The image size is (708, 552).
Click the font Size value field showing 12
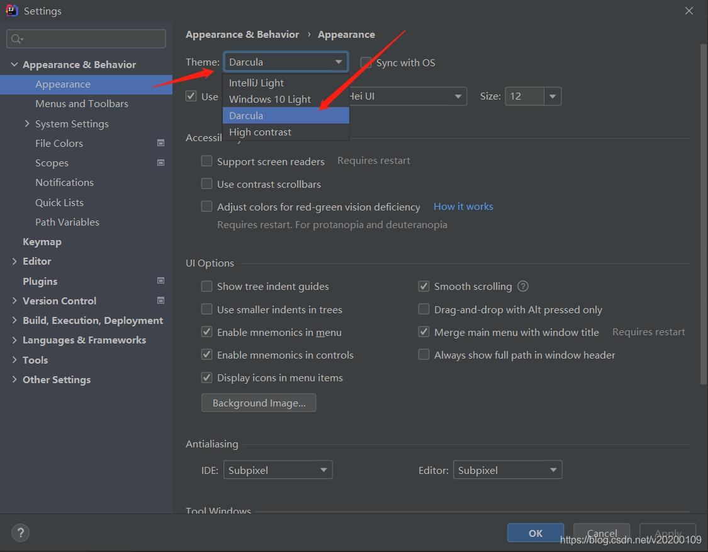(x=525, y=96)
